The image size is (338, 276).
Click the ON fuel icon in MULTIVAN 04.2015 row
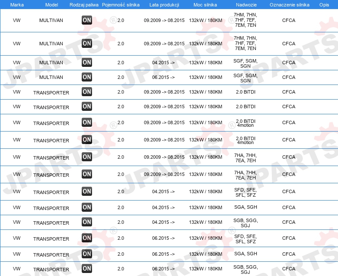tap(87, 63)
